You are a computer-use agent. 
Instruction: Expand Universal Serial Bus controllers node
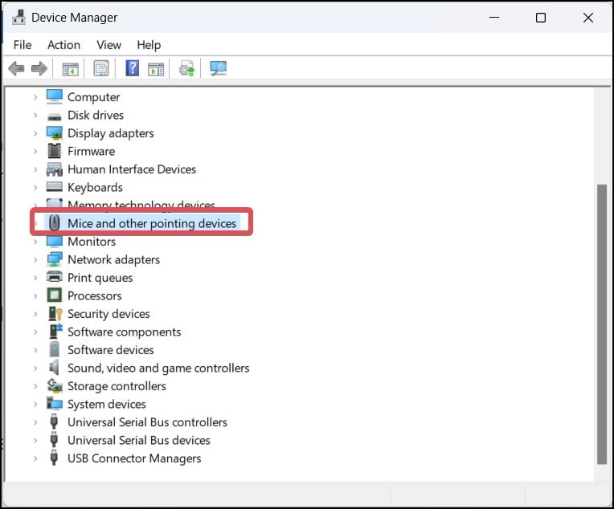(x=35, y=422)
